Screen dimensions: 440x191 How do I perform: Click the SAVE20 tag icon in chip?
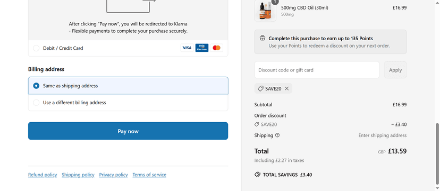[x=260, y=88]
